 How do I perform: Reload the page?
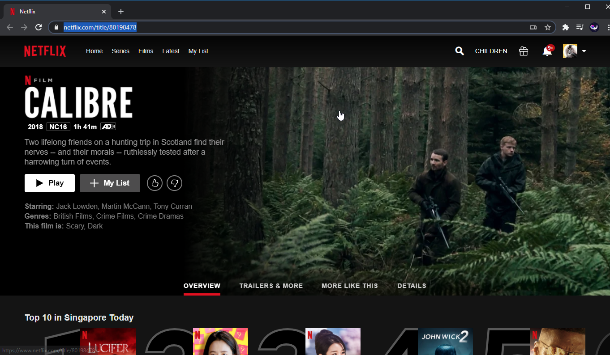click(39, 27)
